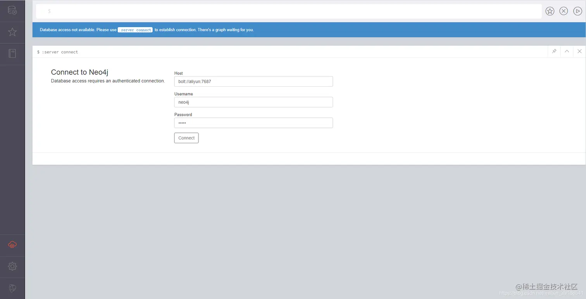Clear the editor with the X icon
The height and width of the screenshot is (299, 586).
pos(564,11)
